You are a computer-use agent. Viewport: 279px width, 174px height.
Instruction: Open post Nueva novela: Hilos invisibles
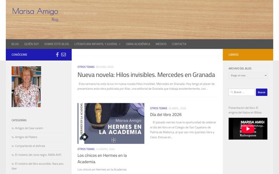[x=146, y=75]
